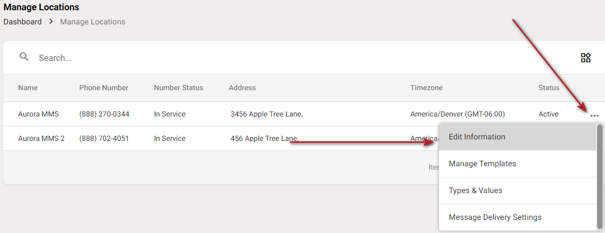The height and width of the screenshot is (233, 605).
Task: Click the Phone Number column header
Action: click(x=104, y=88)
